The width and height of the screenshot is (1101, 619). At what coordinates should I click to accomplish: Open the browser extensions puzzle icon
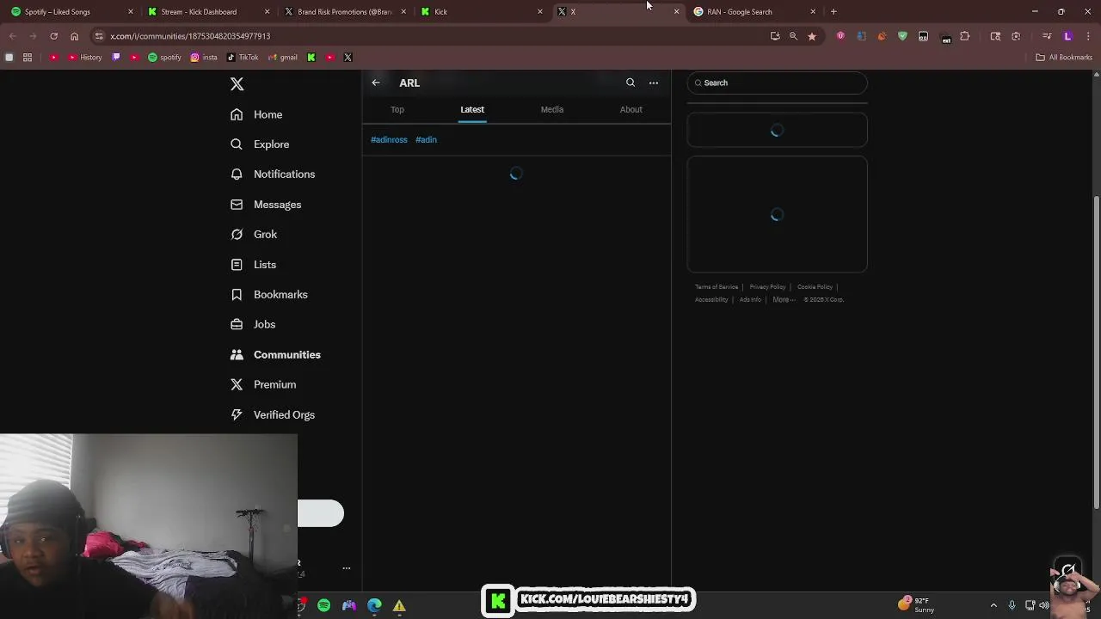click(964, 36)
